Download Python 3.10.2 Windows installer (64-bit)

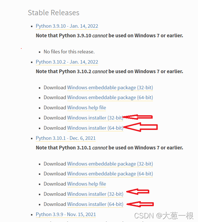(95, 128)
